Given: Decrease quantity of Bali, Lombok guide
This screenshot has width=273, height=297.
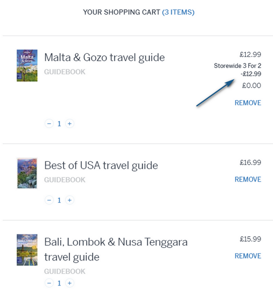Looking at the screenshot, I should [49, 283].
